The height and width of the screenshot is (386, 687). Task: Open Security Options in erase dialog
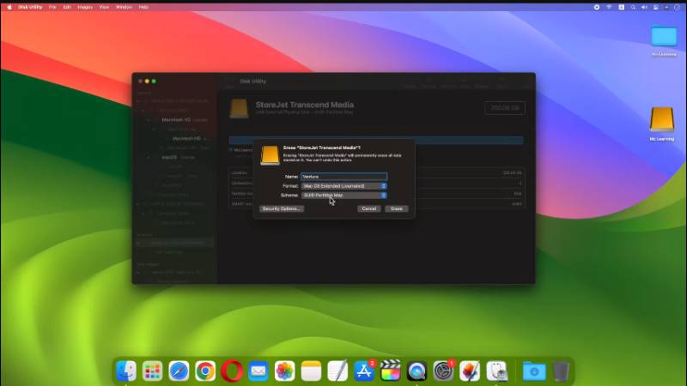[x=283, y=208]
